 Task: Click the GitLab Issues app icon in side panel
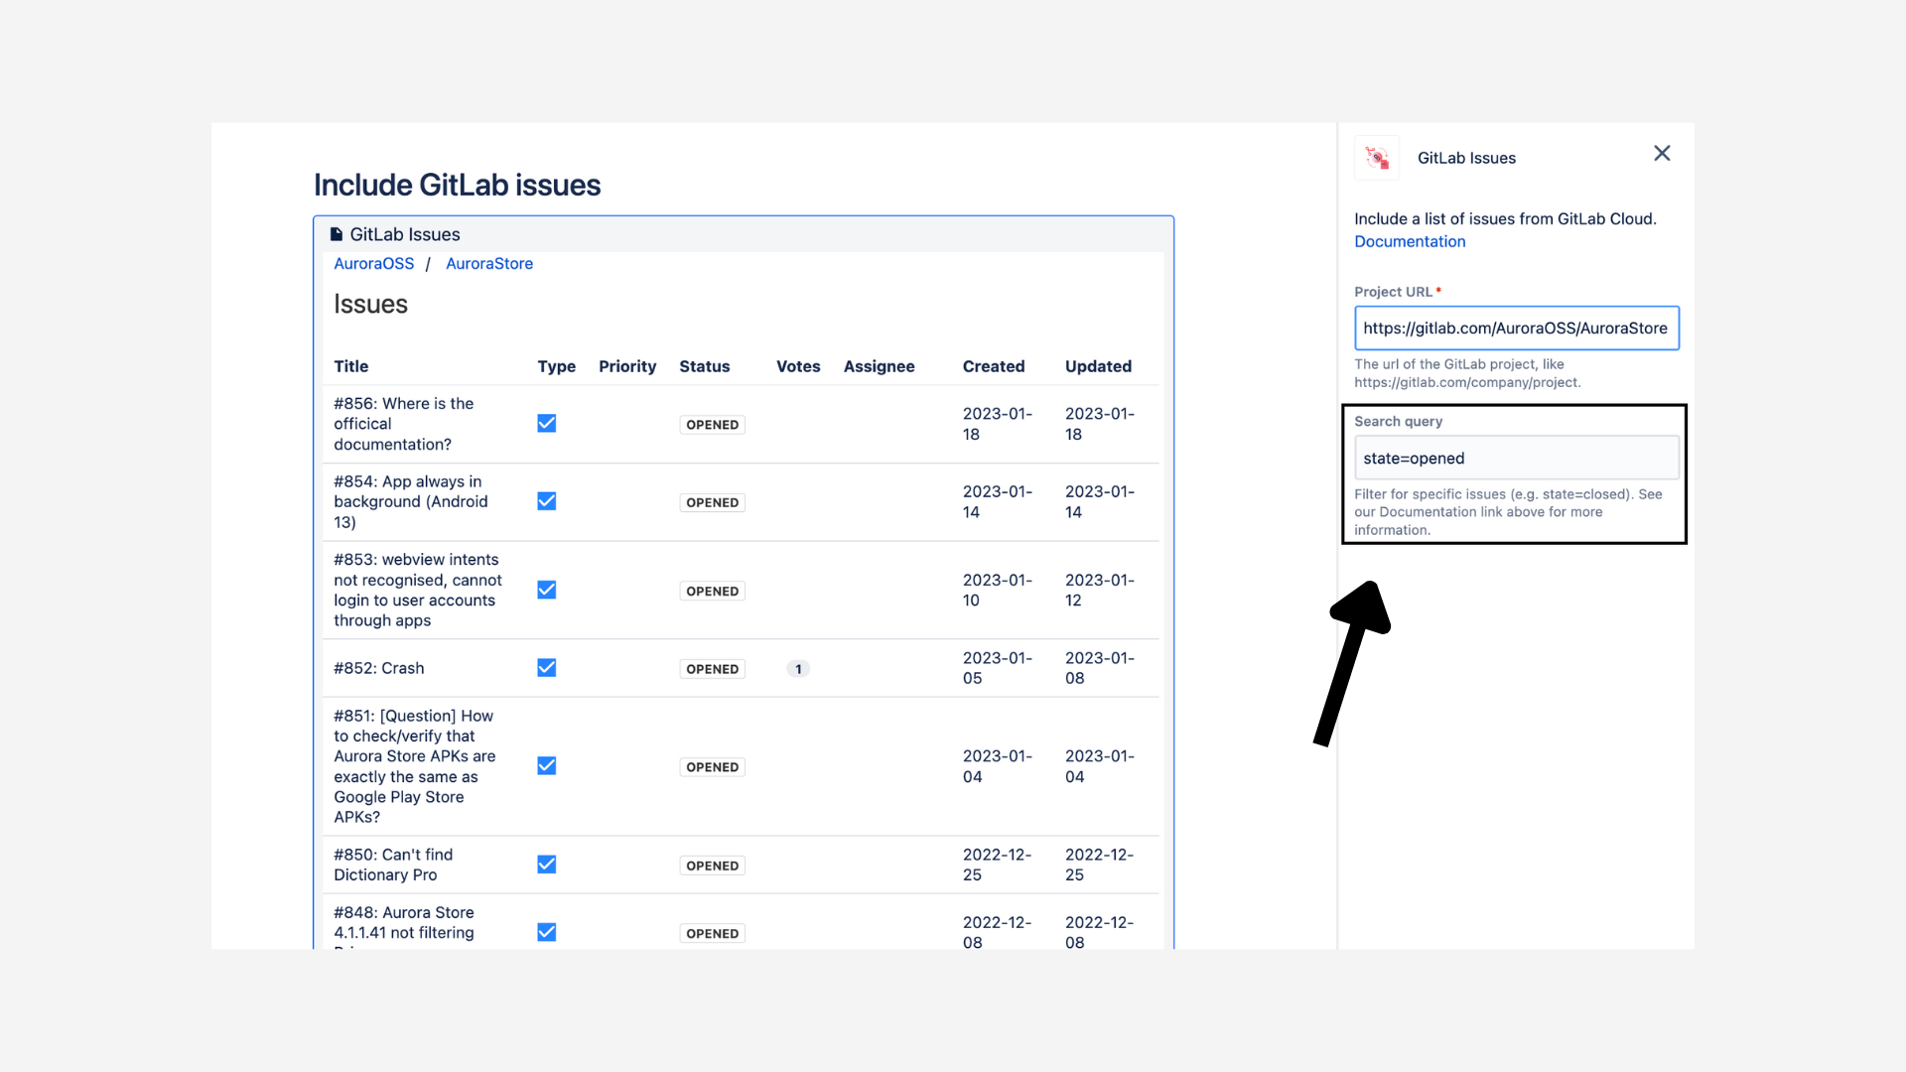click(x=1377, y=158)
